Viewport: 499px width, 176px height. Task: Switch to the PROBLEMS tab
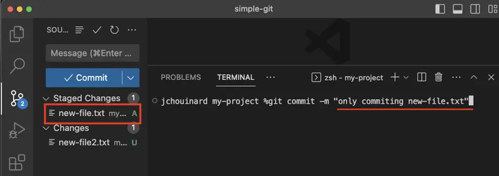(x=181, y=77)
